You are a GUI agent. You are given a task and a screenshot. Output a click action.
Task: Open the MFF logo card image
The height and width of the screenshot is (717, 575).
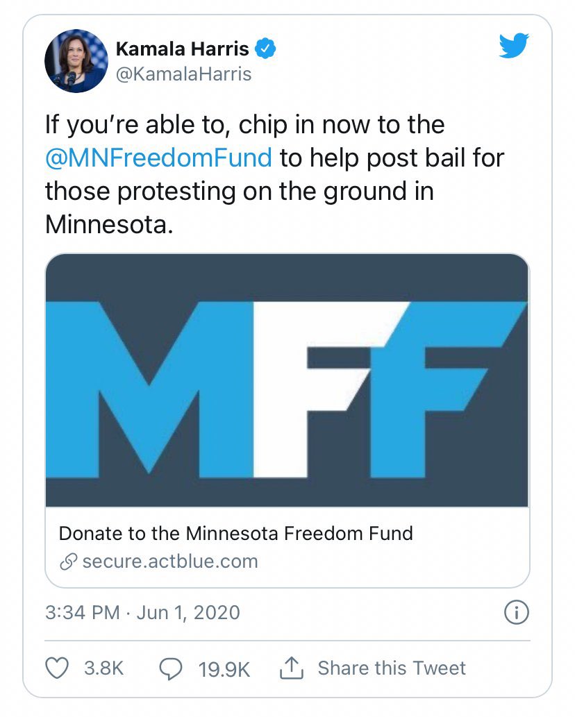coord(287,380)
